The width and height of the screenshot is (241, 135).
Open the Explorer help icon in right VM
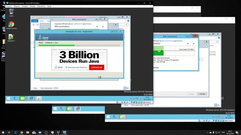click(x=219, y=38)
